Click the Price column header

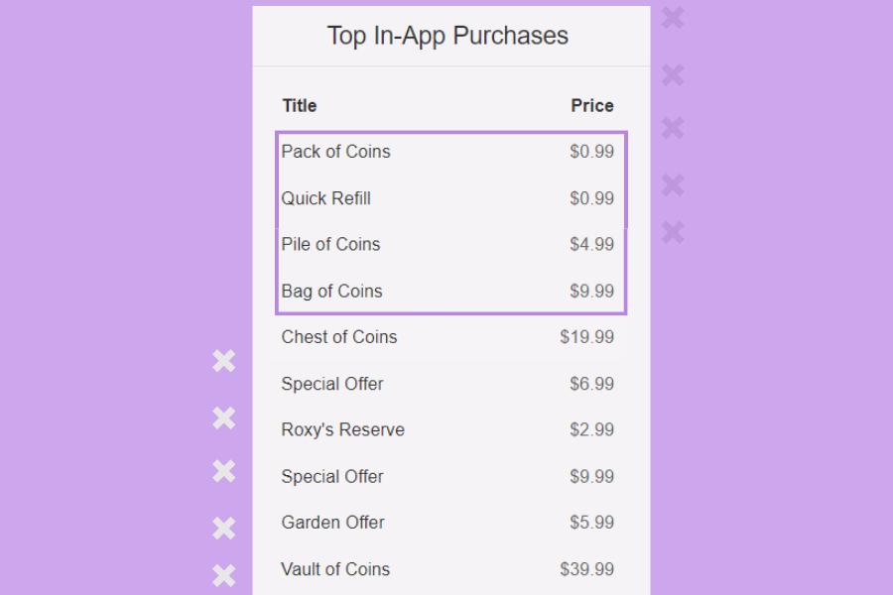click(592, 105)
